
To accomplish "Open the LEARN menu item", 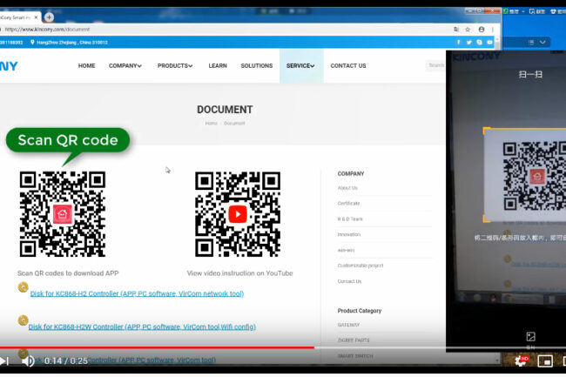I will tap(218, 65).
